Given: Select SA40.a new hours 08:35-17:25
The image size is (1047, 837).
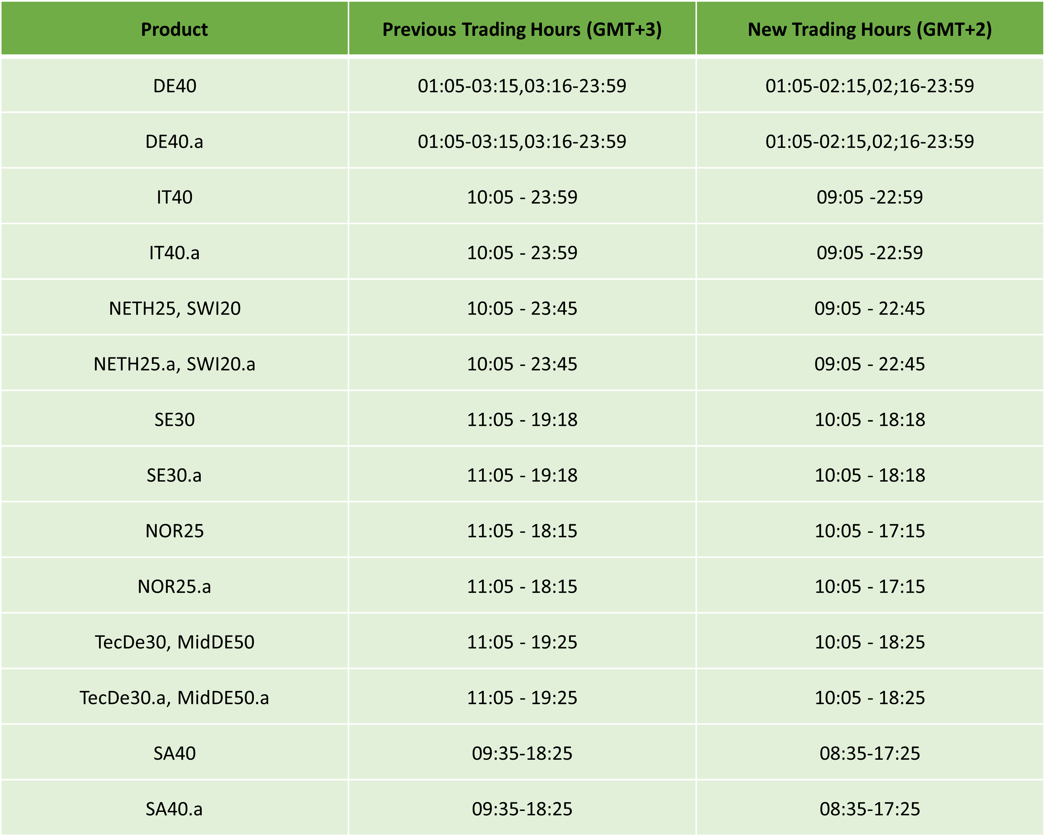Looking at the screenshot, I should click(870, 809).
